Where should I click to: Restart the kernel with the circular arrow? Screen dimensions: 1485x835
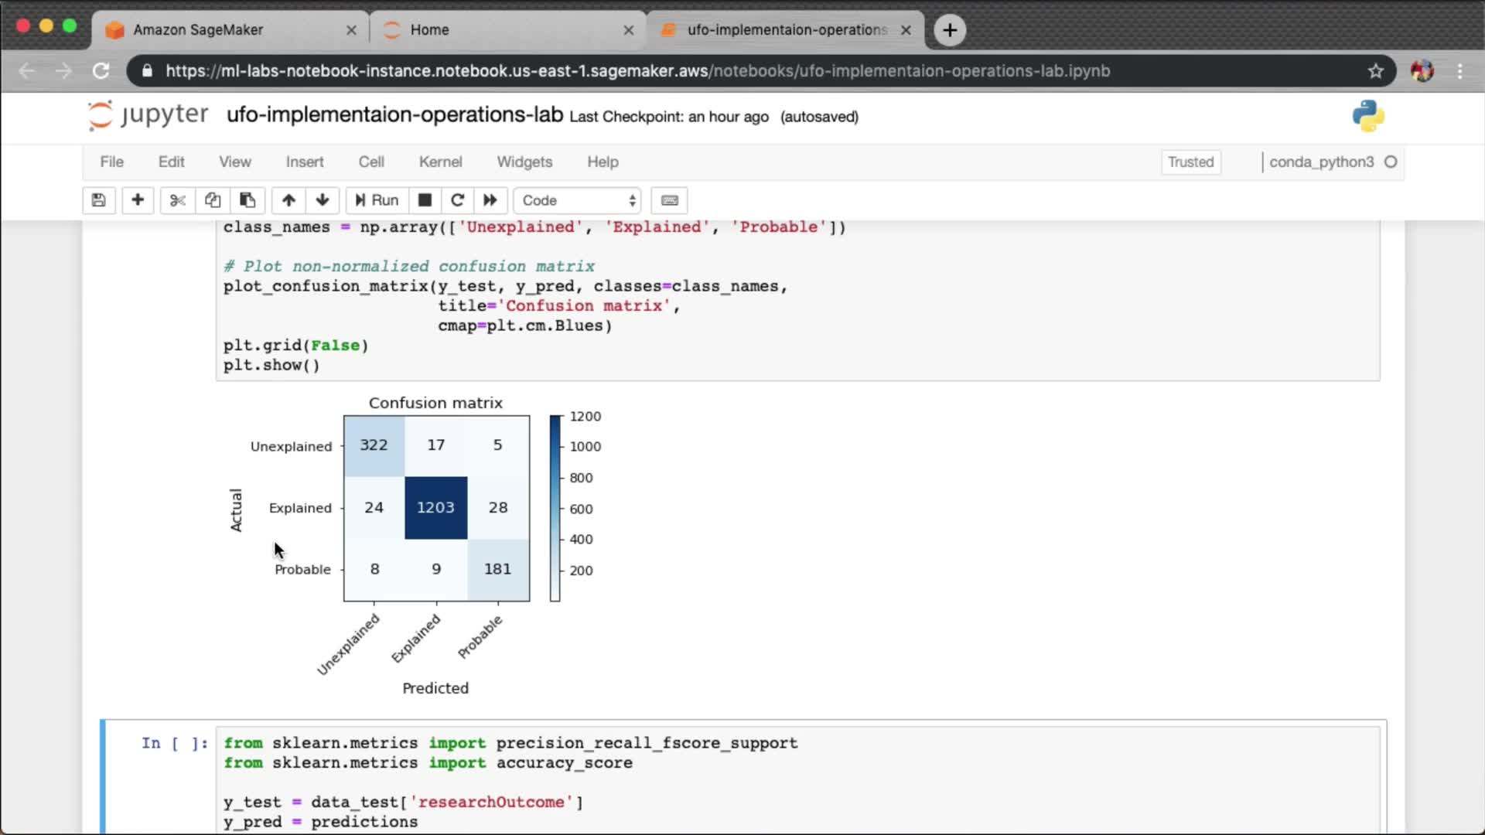tap(457, 200)
